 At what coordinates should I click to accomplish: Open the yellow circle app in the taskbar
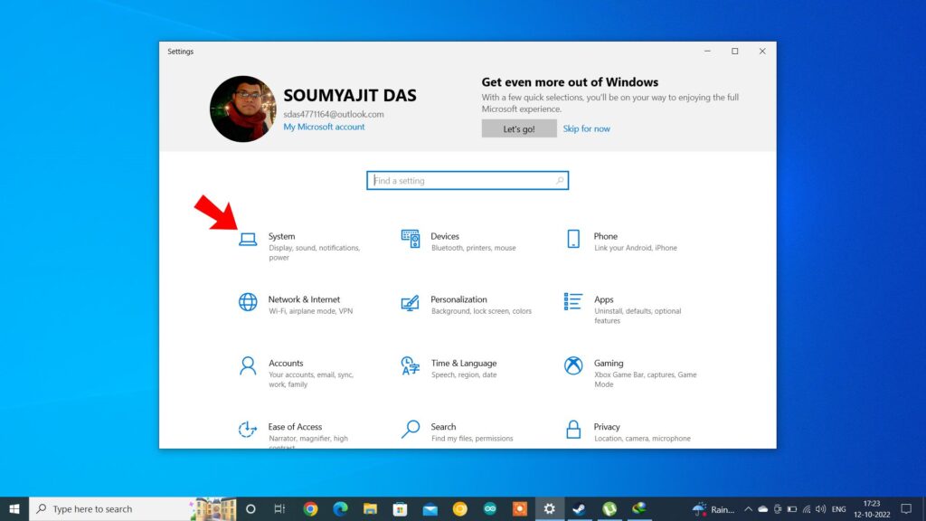pos(459,508)
